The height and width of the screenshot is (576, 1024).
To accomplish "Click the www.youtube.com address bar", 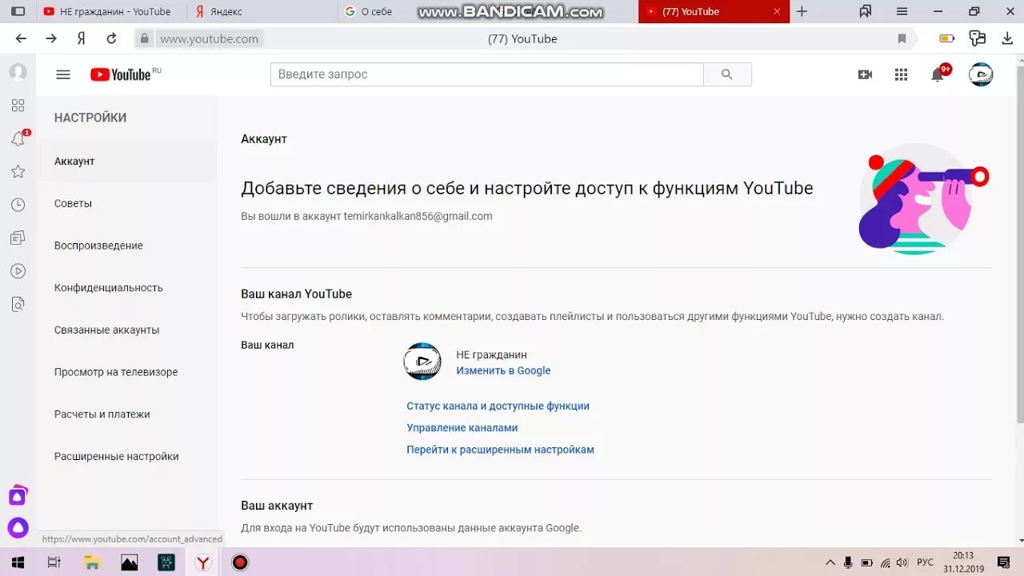I will [x=210, y=38].
